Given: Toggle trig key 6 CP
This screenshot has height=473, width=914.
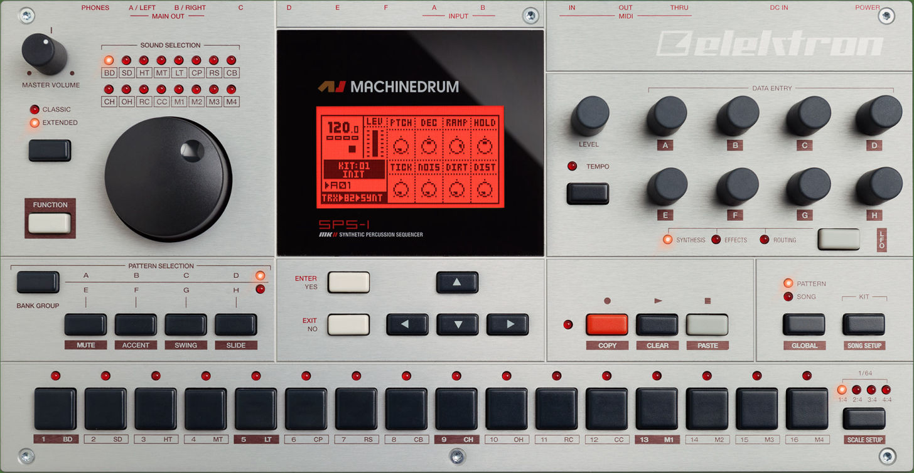Looking at the screenshot, I should 306,409.
